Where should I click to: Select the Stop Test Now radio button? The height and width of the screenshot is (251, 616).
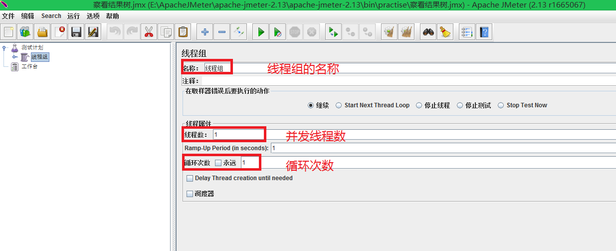501,105
